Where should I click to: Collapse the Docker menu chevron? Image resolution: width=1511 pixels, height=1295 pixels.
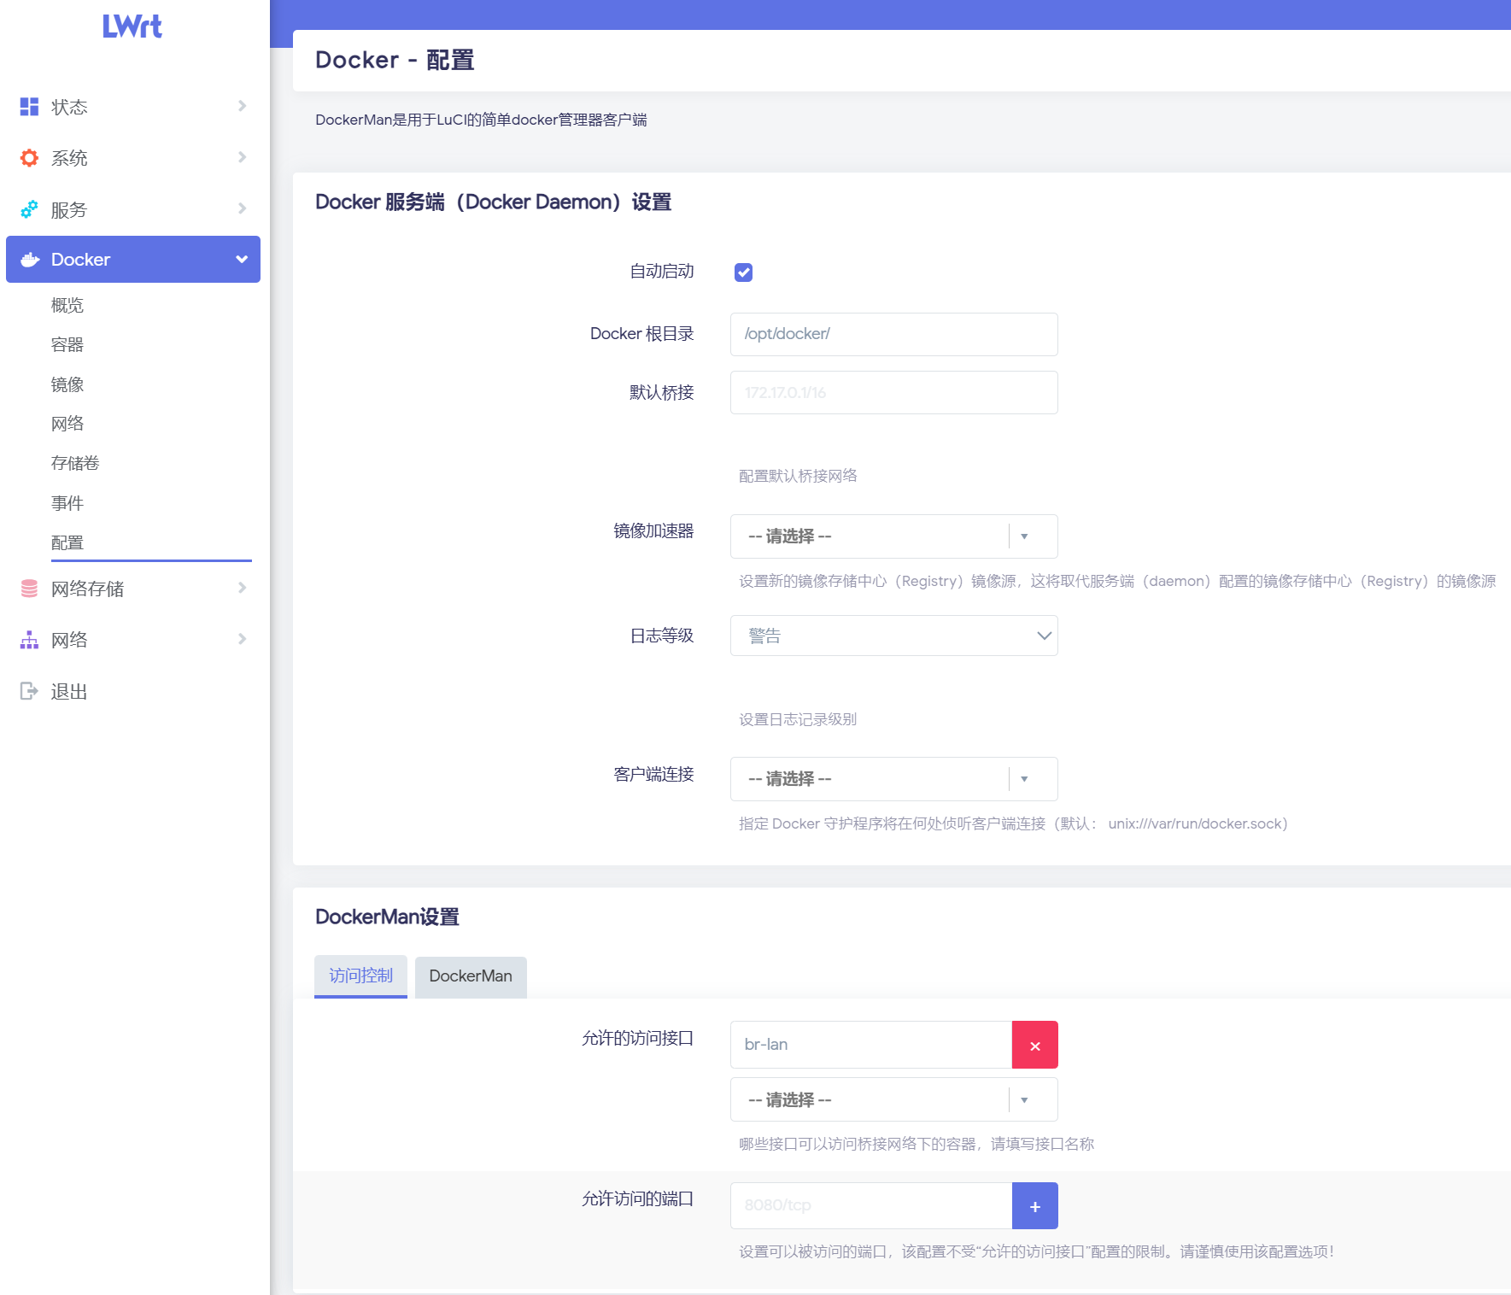(243, 260)
